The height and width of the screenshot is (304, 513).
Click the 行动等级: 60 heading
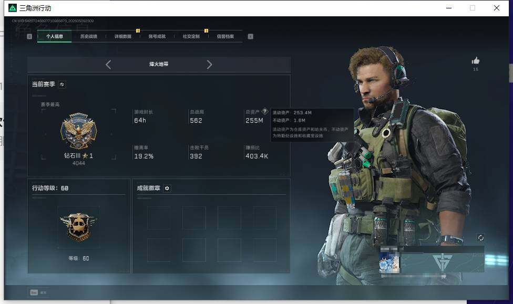[x=50, y=188]
